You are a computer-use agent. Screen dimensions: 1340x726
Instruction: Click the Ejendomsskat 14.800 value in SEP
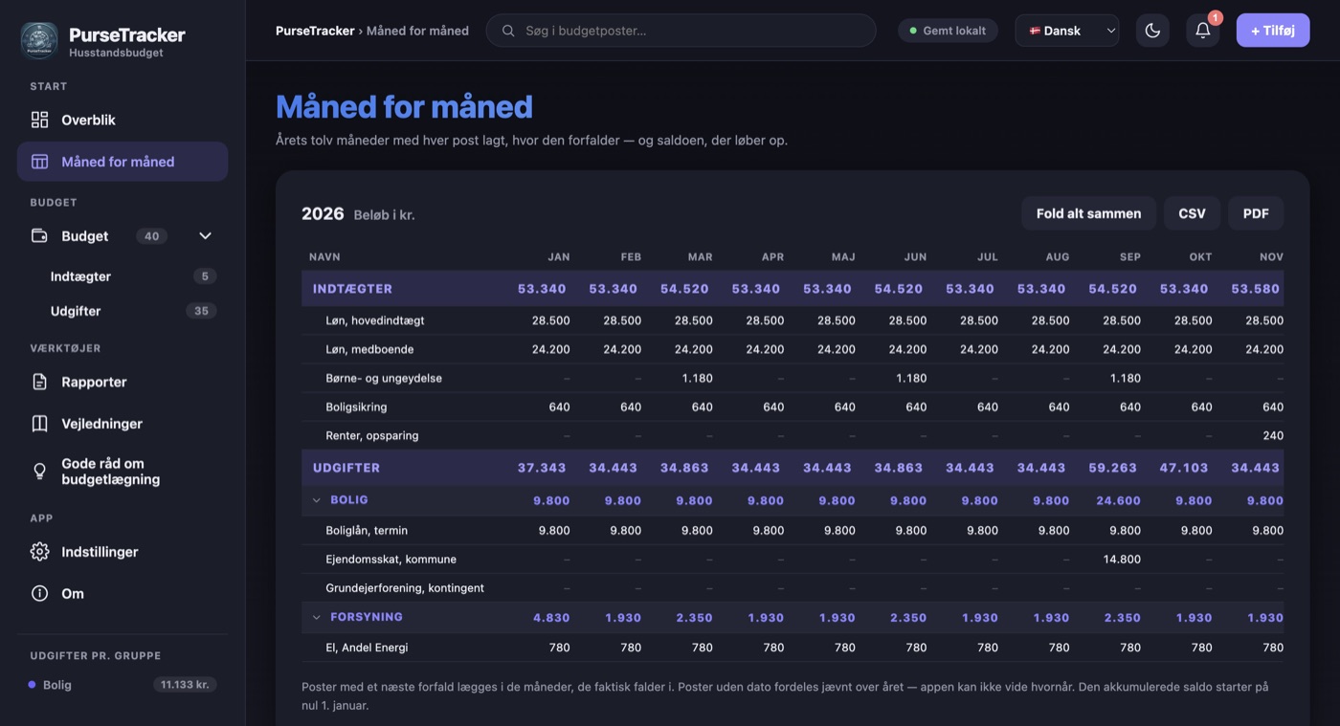point(1122,559)
